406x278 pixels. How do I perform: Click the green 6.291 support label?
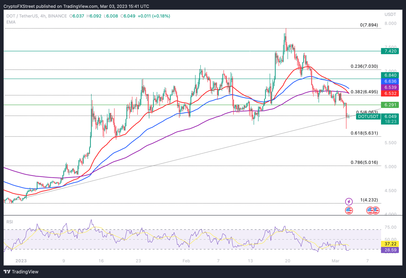tap(390, 105)
